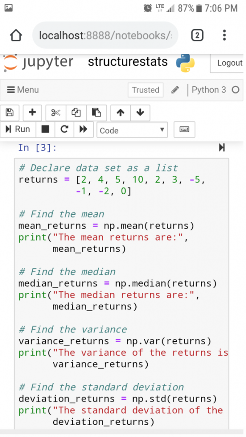Open the Code cell type dropdown
Image resolution: width=246 pixels, height=437 pixels.
coord(132,130)
